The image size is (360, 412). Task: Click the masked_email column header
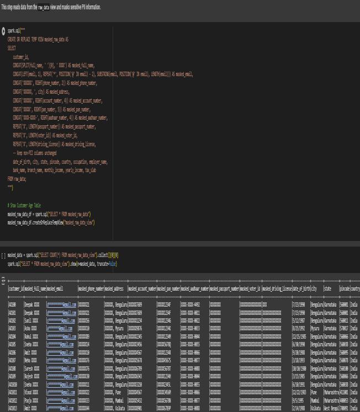coord(55,289)
